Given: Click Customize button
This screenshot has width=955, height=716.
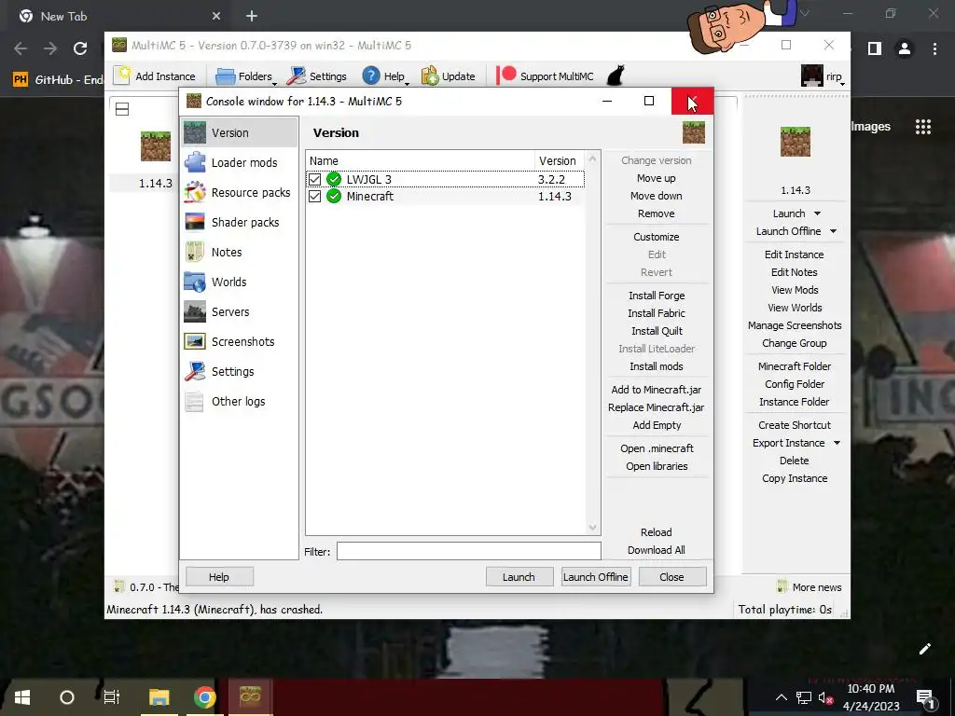Looking at the screenshot, I should pos(657,237).
